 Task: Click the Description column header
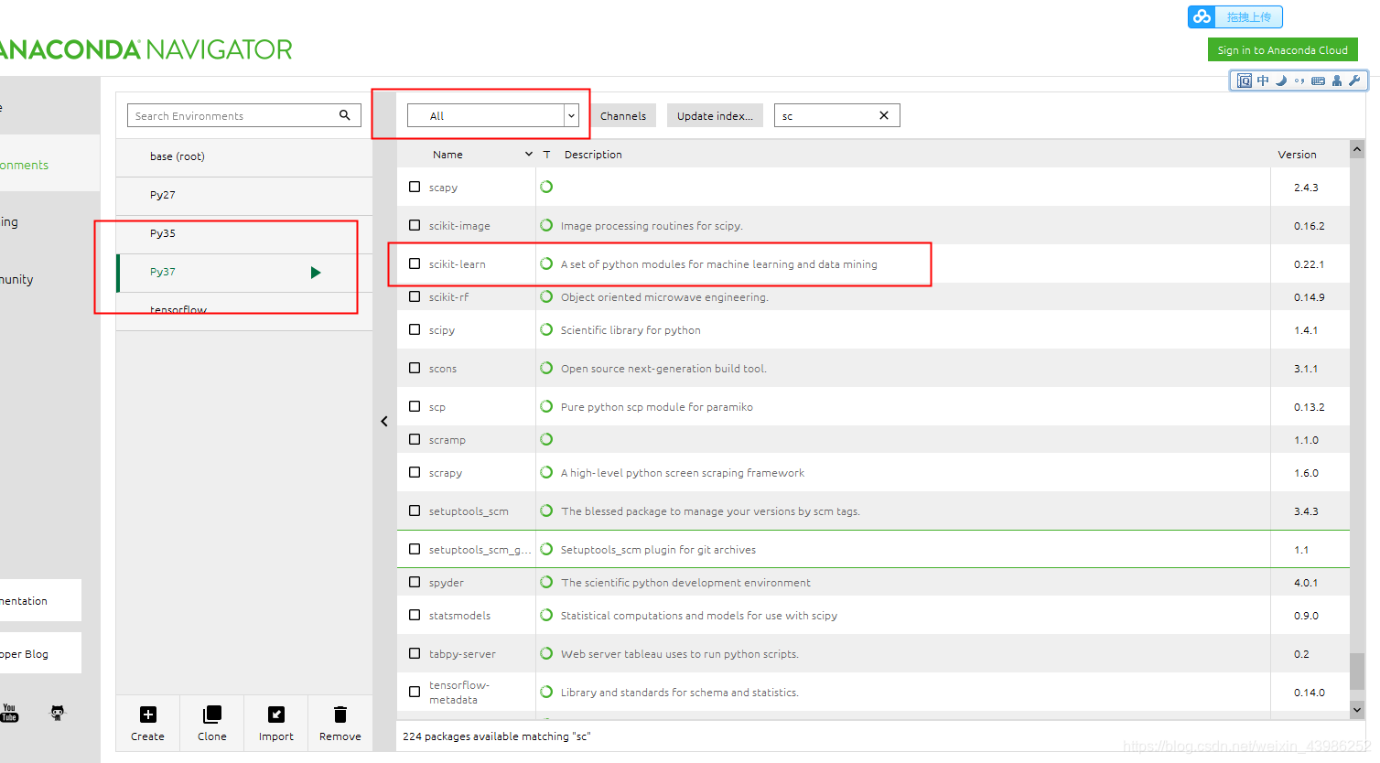(x=593, y=155)
